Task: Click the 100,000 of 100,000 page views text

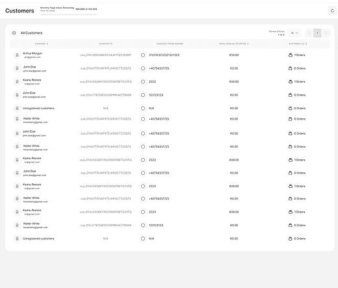Action: (x=86, y=9)
